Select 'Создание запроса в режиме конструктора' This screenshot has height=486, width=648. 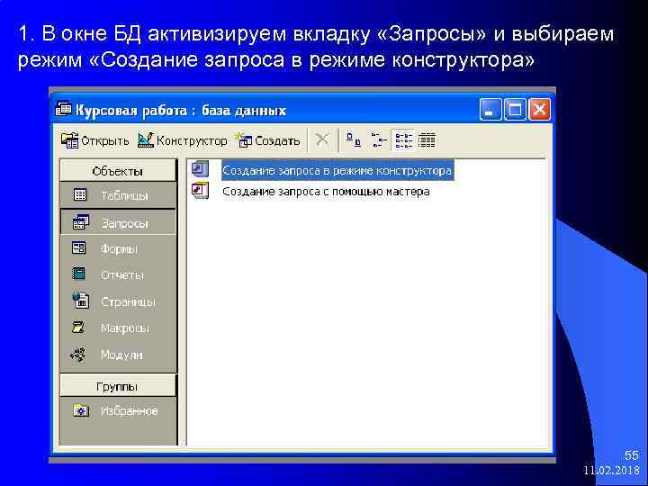click(337, 171)
